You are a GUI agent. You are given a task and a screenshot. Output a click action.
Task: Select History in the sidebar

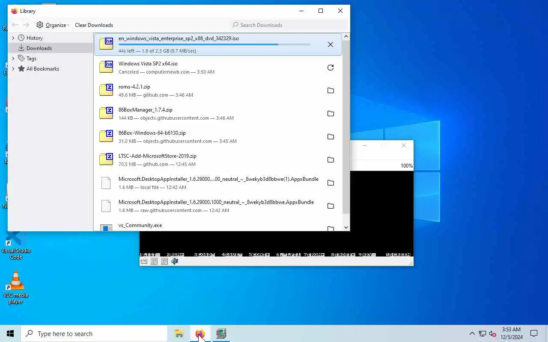click(34, 38)
